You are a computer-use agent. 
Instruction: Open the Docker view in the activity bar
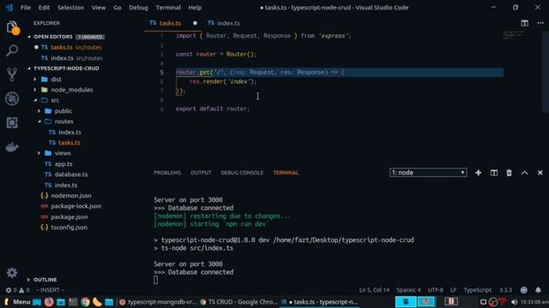[12, 147]
